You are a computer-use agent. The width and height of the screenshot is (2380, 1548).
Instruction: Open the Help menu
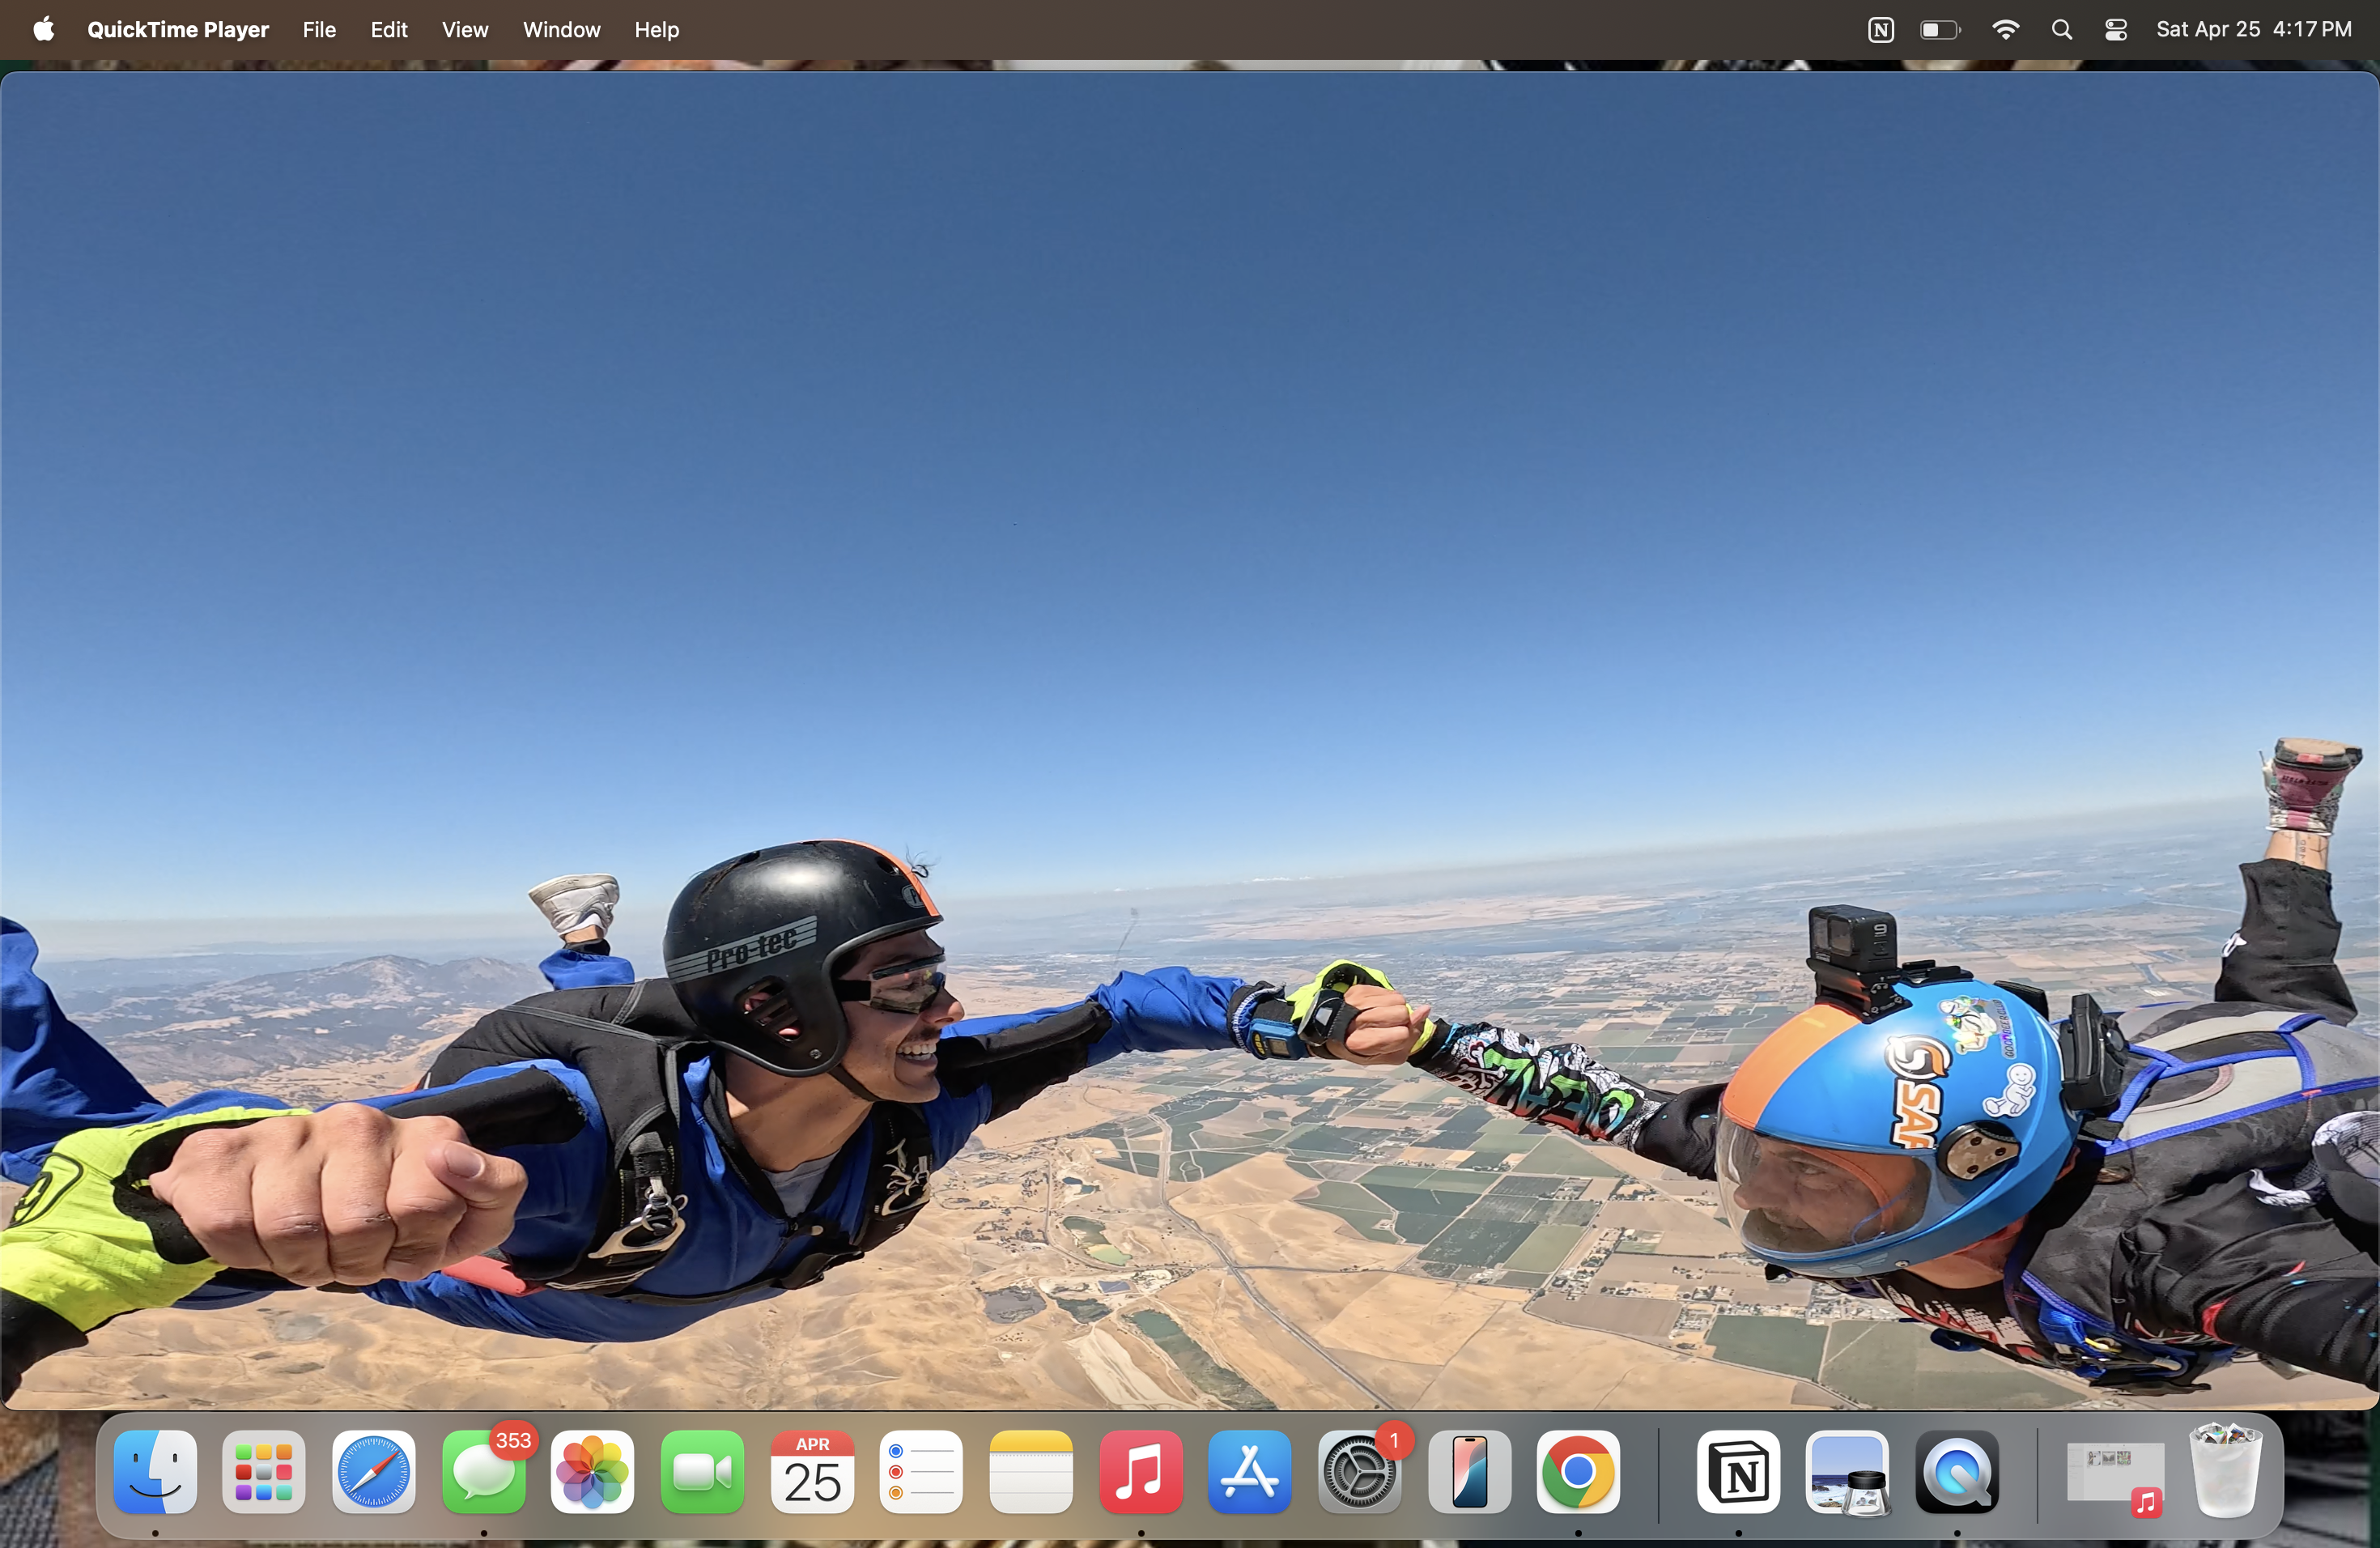click(x=656, y=29)
